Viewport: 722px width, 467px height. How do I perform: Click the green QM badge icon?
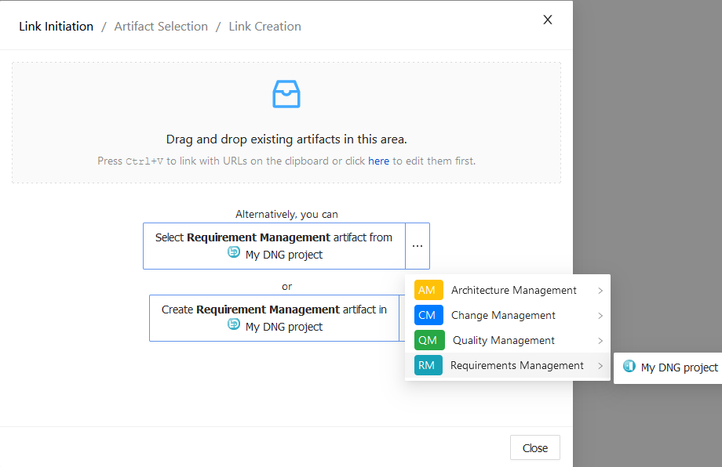[429, 340]
